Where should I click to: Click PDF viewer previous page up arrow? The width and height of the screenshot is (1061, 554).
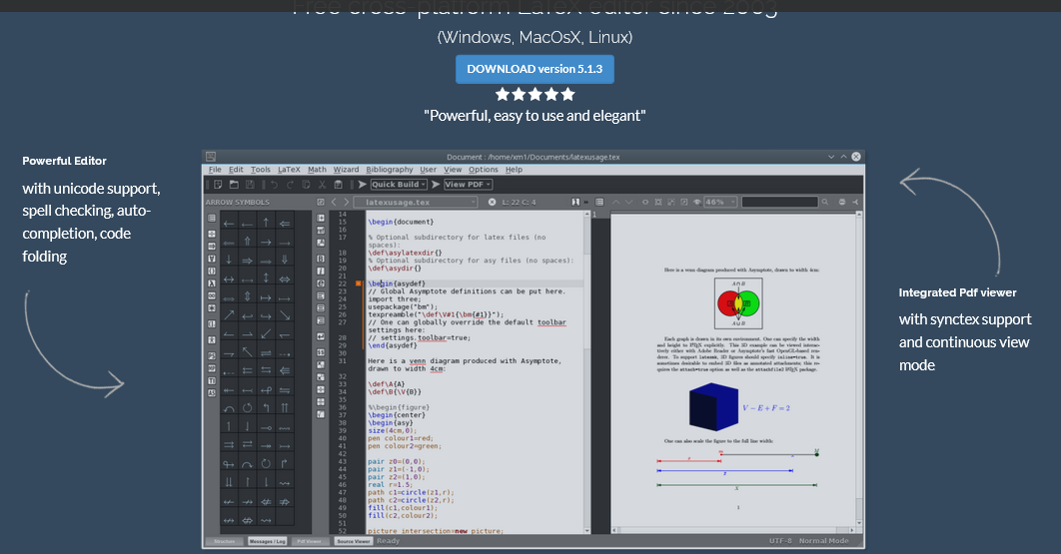pos(615,203)
